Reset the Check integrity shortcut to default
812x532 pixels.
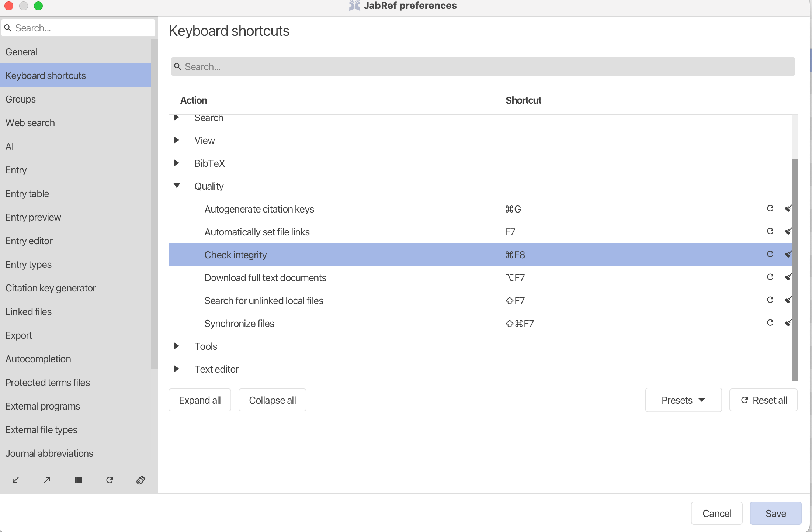click(x=770, y=254)
